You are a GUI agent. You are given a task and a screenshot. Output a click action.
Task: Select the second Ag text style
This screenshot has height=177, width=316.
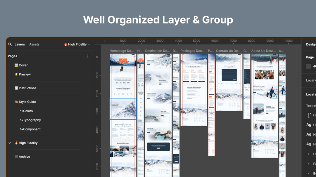coord(309,134)
